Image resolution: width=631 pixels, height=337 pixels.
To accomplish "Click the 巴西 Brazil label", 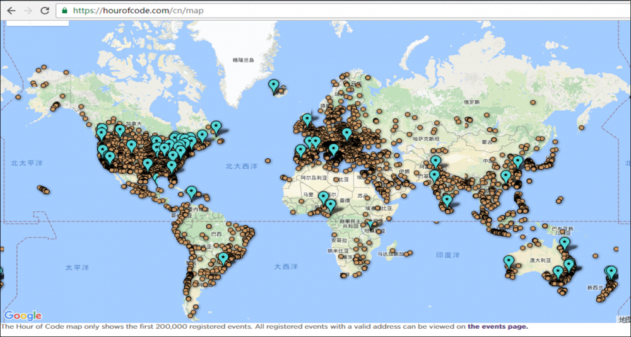I will point(216,234).
